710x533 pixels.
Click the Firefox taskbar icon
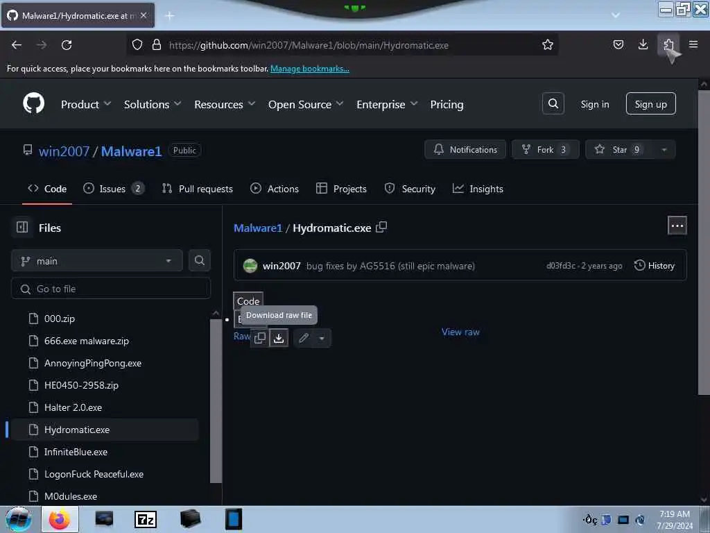pos(60,519)
